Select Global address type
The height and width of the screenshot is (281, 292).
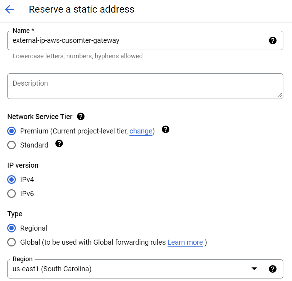pos(12,242)
